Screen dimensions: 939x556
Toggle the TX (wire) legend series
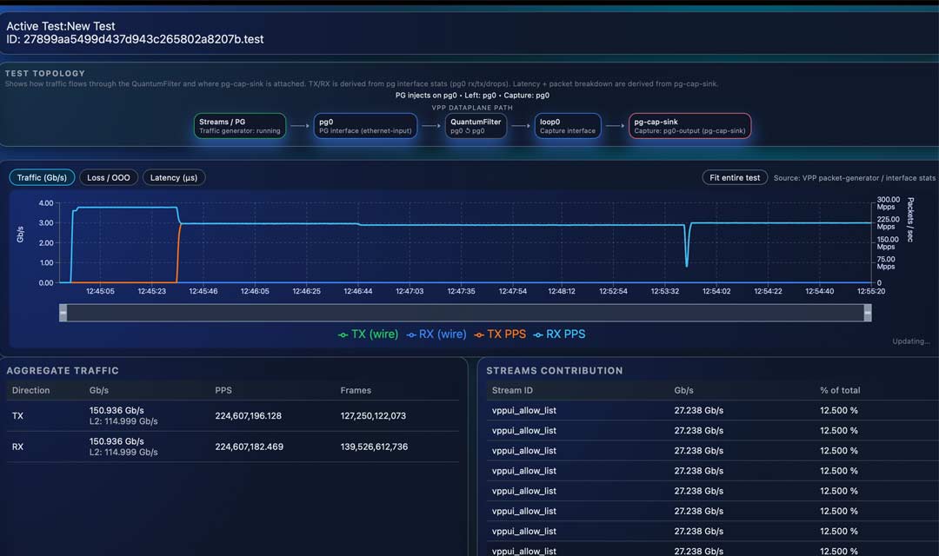coord(368,334)
